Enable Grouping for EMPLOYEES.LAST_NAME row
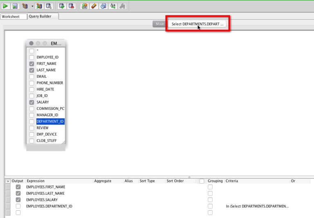 pyautogui.click(x=210, y=193)
